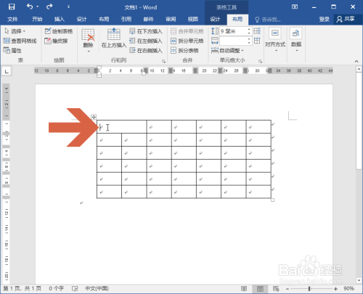Toggle 查看网格线 (View Gridlines)

20,41
